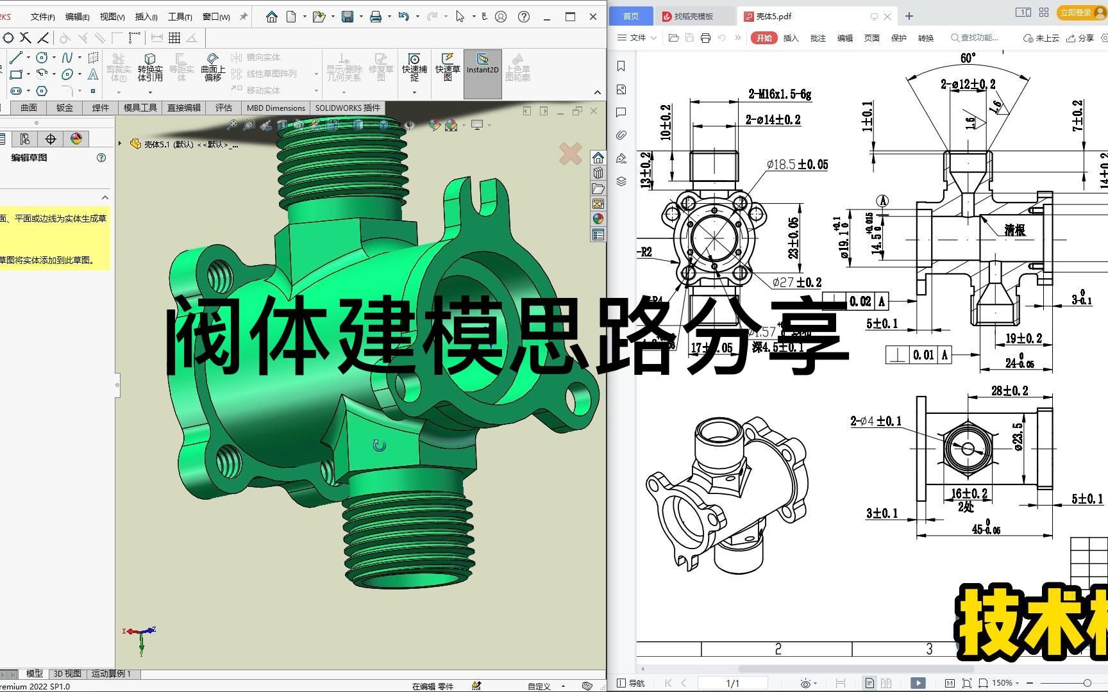Screen dimensions: 1108x692
Task: Open the 文件(F) menu in SolidWorks
Action: [42, 17]
